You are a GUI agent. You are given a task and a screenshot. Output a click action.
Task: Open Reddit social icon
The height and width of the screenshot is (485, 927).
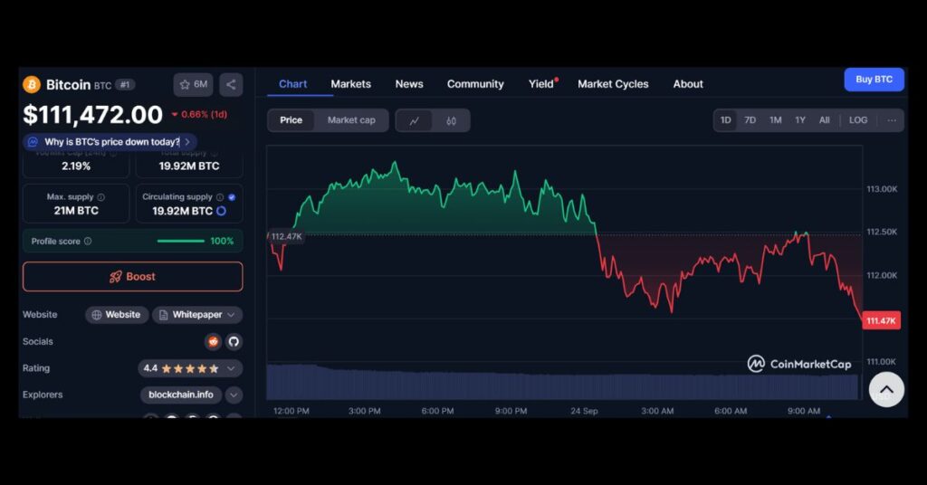(213, 341)
